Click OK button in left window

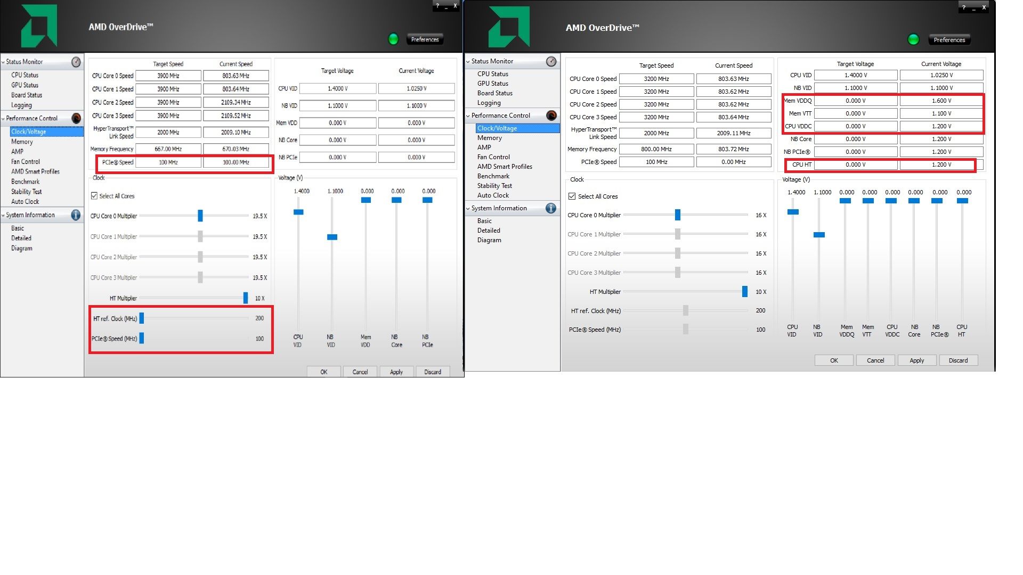point(323,372)
